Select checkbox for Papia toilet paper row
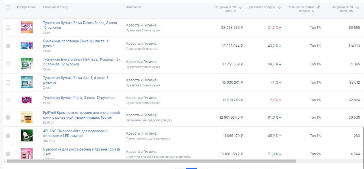Screen dimensions: 364x169 click(x=8, y=100)
